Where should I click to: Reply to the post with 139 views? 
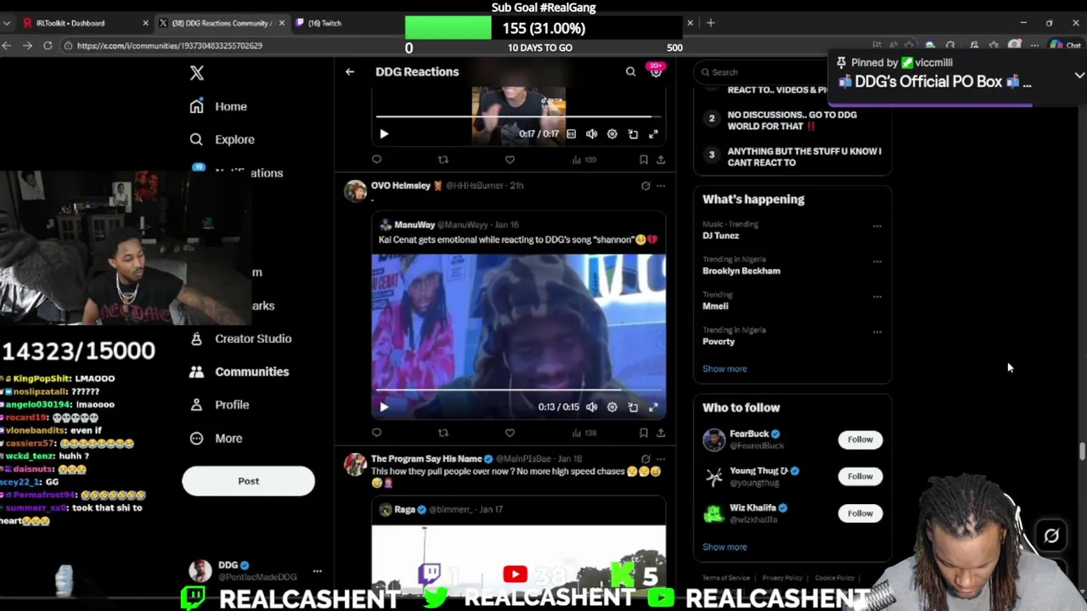tap(376, 160)
